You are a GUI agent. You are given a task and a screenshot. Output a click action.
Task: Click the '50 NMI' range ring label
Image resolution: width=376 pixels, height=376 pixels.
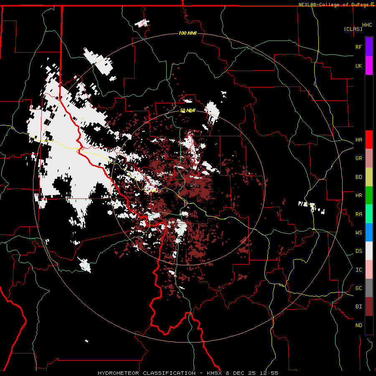tap(188, 111)
